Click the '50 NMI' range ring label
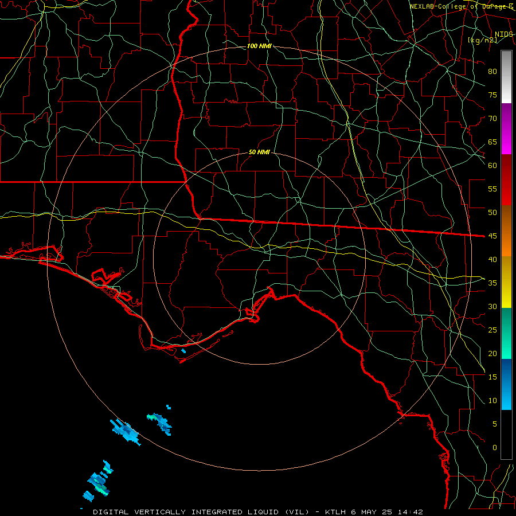 tap(259, 152)
